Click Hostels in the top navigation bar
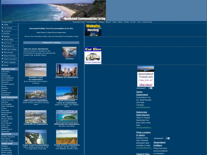 [126, 22]
